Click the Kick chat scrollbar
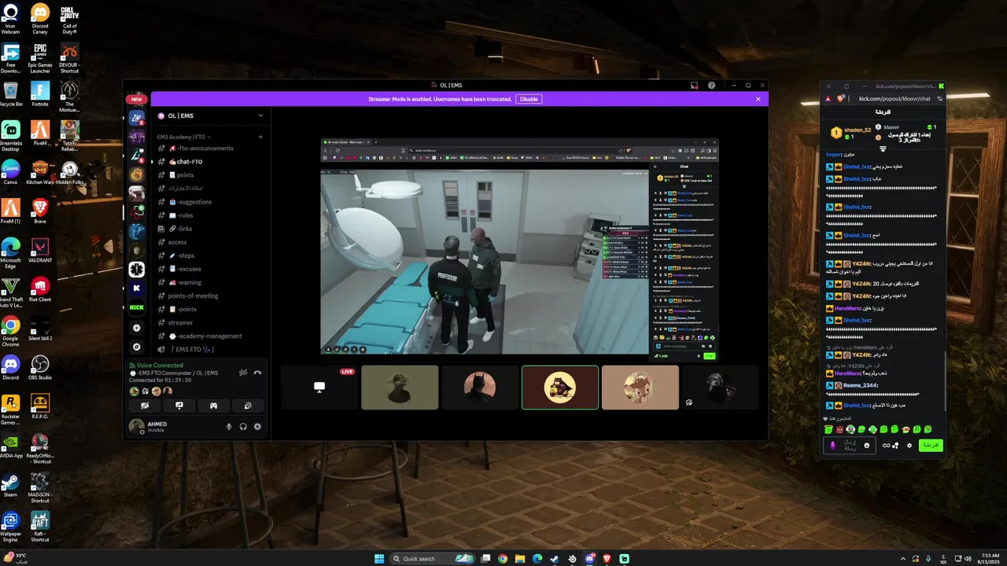 pyautogui.click(x=947, y=381)
